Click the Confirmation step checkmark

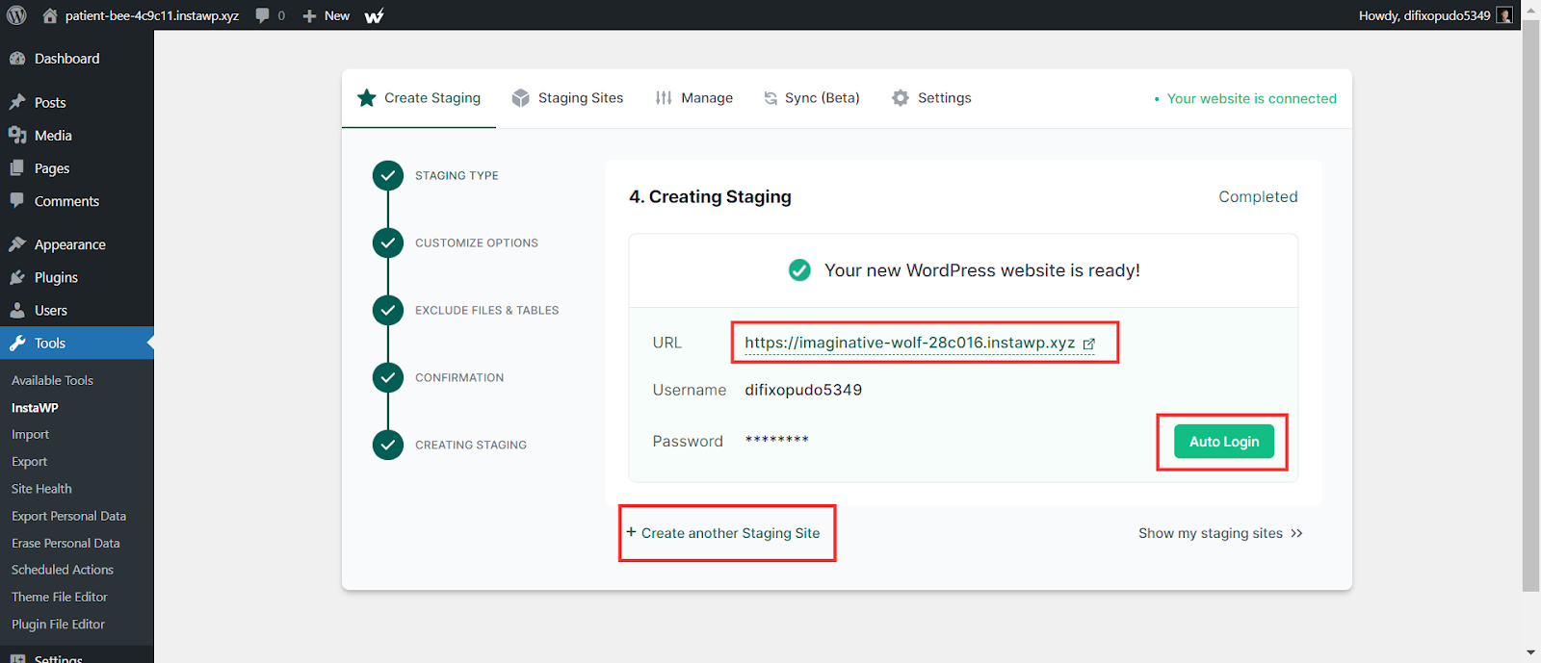[388, 377]
